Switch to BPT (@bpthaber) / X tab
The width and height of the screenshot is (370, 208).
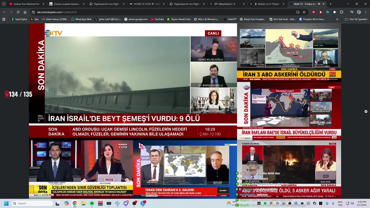pyautogui.click(x=227, y=4)
